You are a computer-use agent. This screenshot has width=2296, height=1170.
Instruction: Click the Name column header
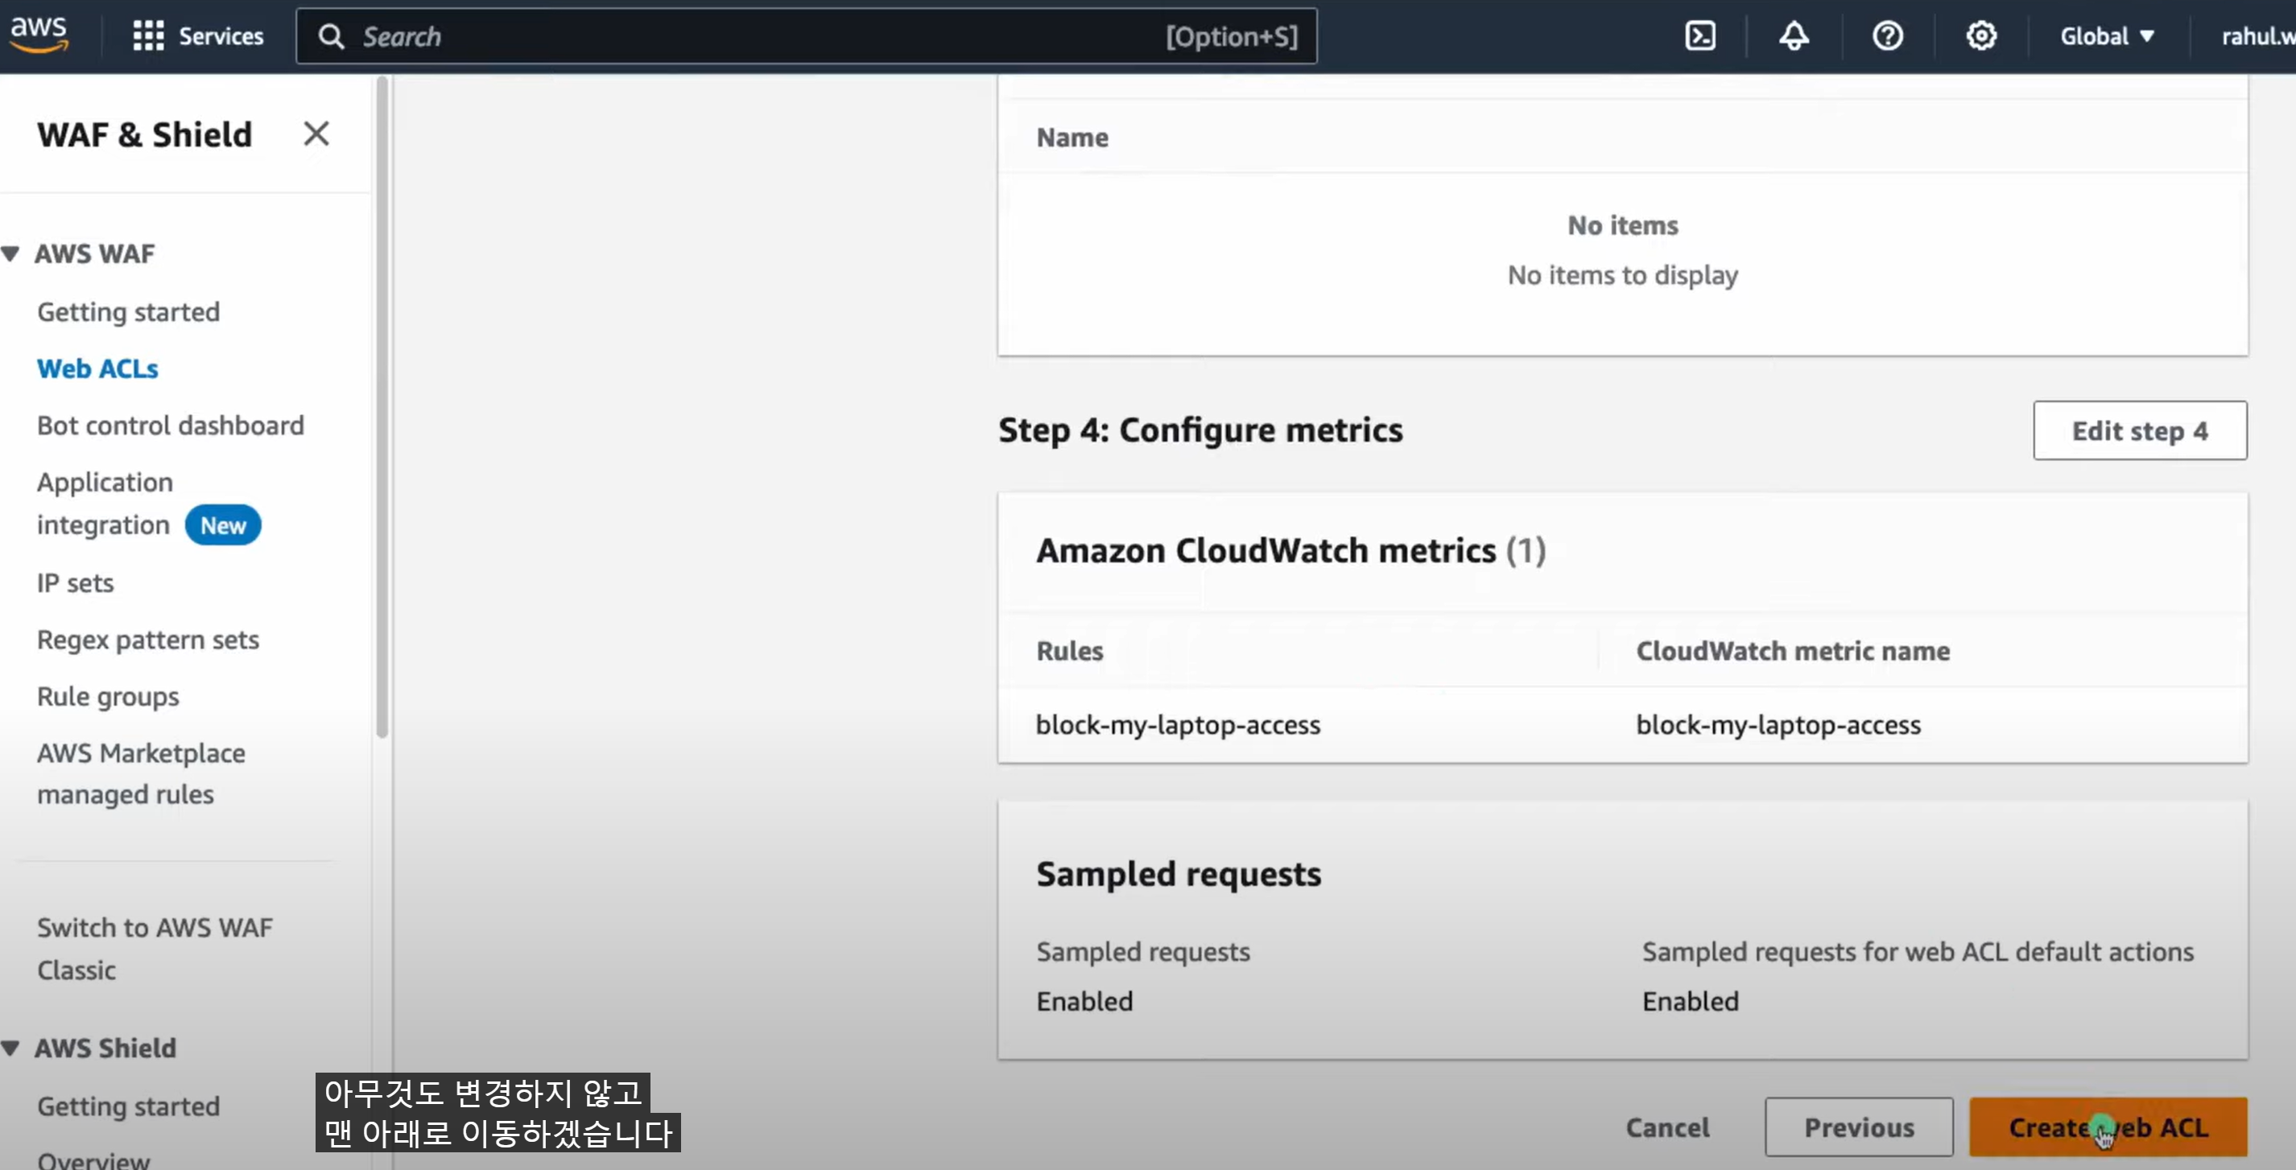1072,138
